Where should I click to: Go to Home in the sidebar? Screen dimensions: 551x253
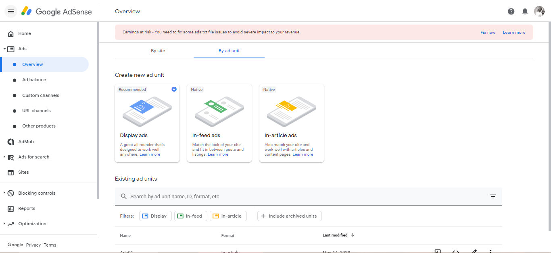pyautogui.click(x=25, y=33)
